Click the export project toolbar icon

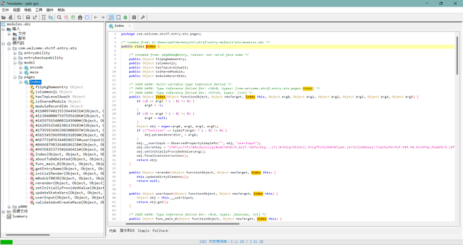point(35,17)
